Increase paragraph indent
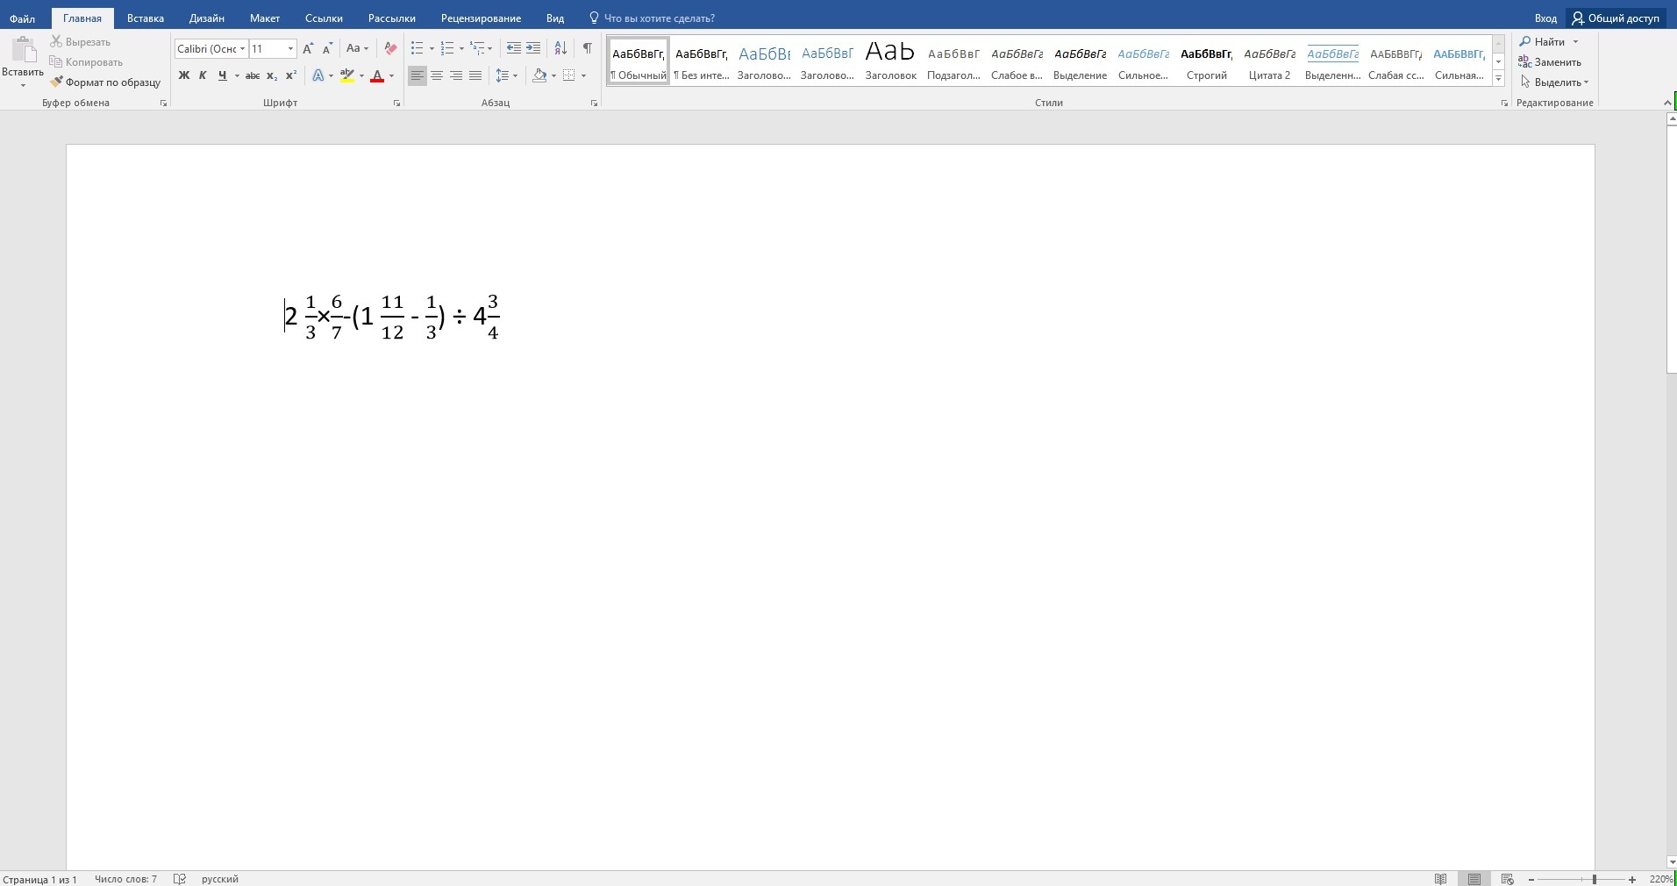Viewport: 1677px width, 886px height. (533, 48)
